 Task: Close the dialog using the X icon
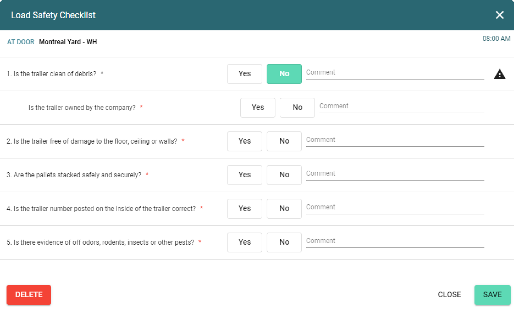500,15
